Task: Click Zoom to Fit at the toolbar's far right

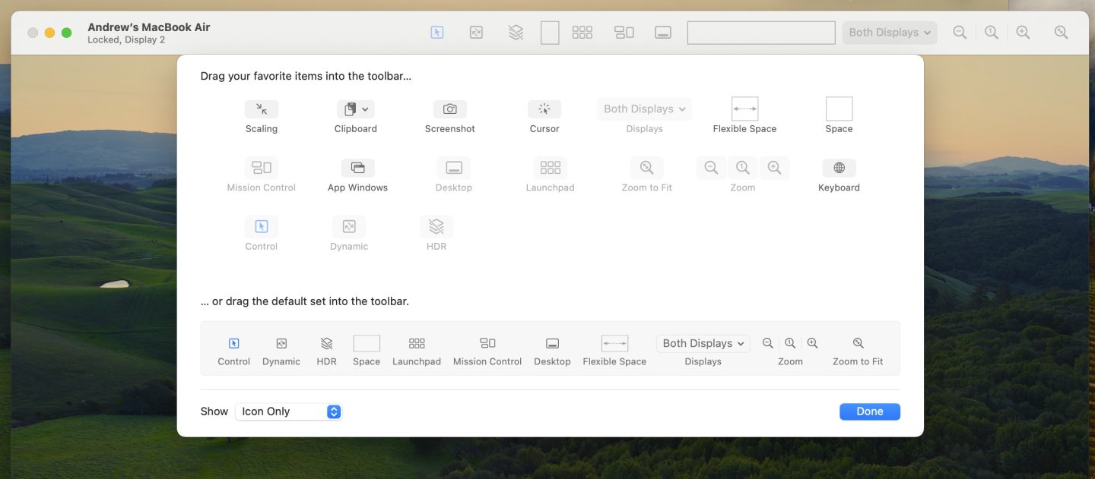Action: 1061,33
